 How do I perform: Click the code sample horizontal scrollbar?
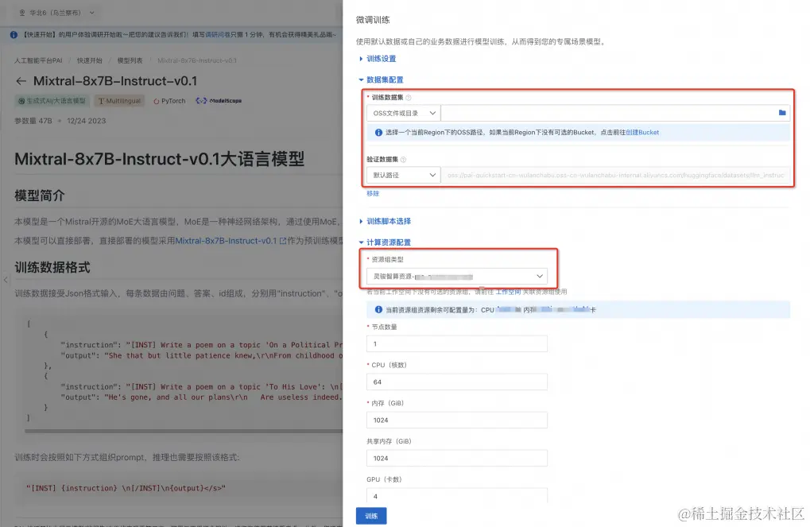(x=184, y=430)
